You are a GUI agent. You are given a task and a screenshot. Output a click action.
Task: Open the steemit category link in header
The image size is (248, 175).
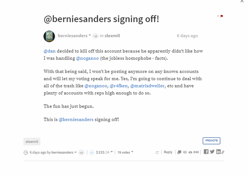coord(112,36)
